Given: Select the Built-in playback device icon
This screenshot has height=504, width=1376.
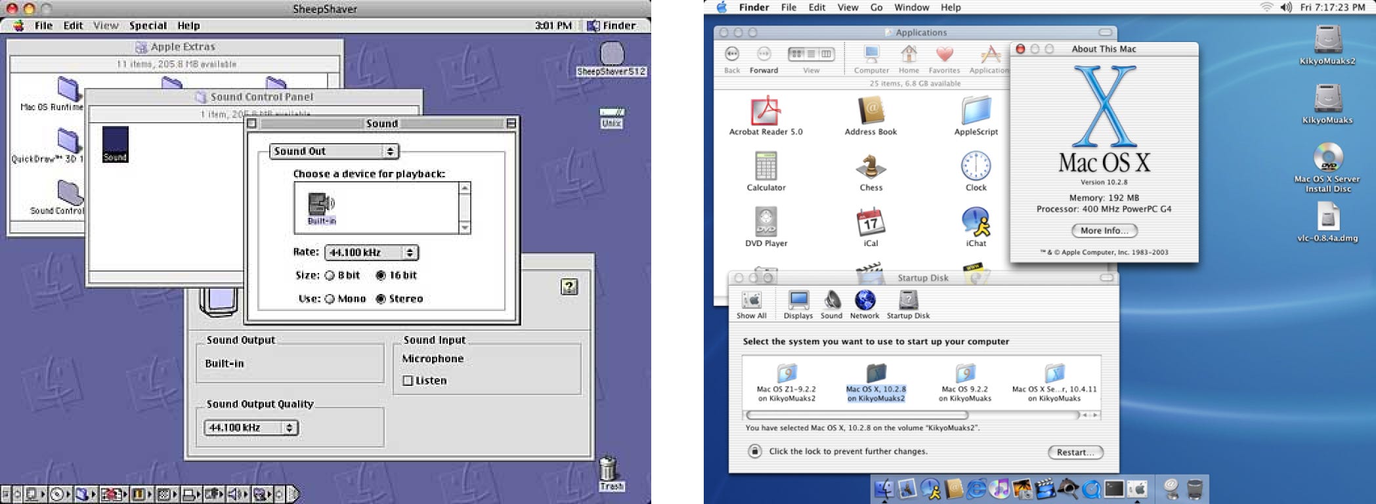Looking at the screenshot, I should tap(322, 209).
